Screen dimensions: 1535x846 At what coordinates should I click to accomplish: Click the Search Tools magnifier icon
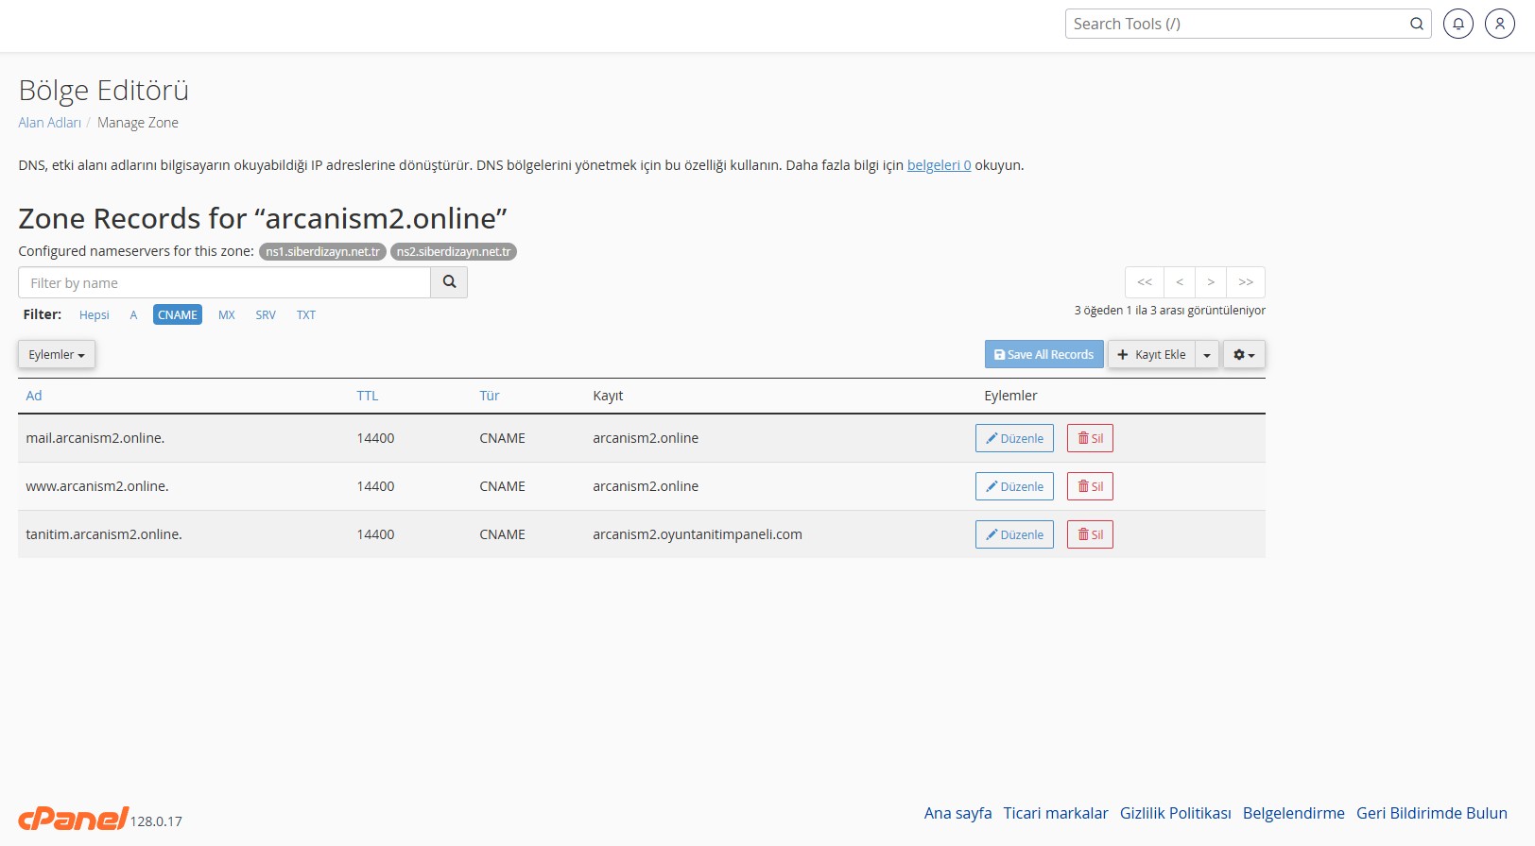click(1416, 24)
